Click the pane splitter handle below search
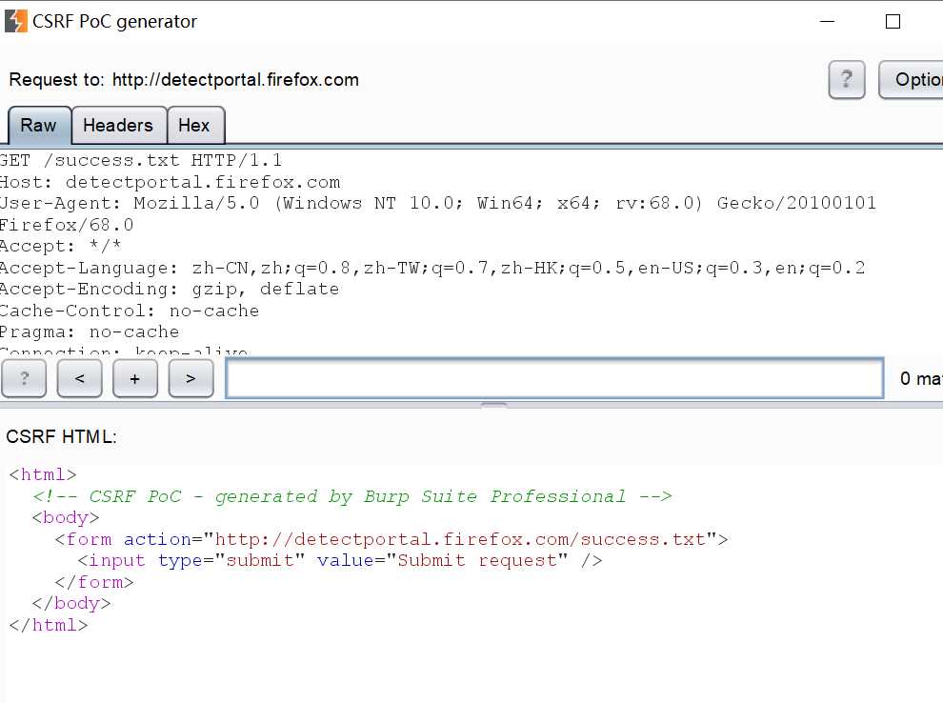 [493, 406]
